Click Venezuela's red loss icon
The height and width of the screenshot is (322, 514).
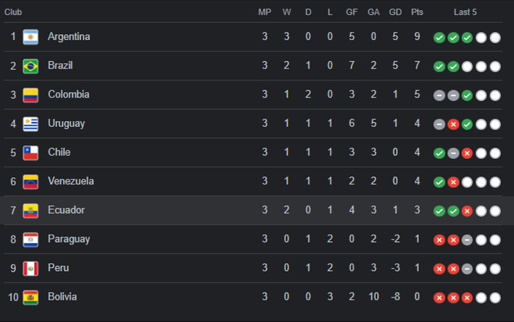(454, 182)
